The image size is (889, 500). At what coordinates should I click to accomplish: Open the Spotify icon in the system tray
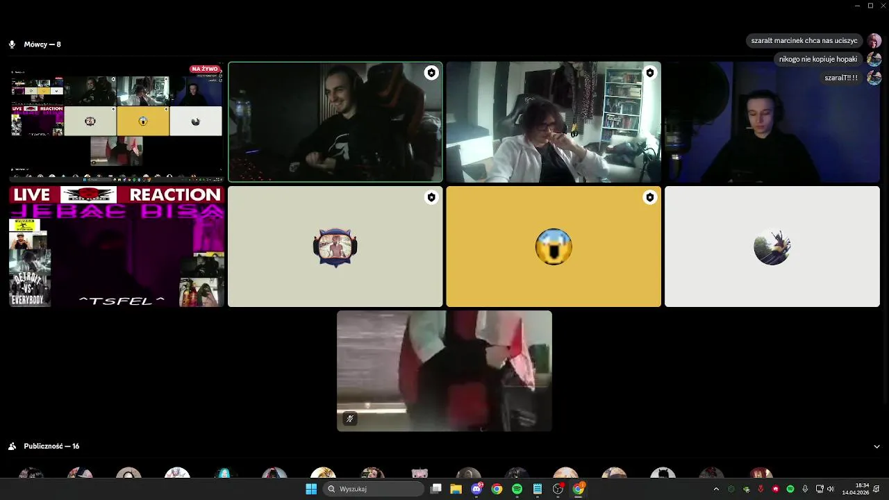click(790, 489)
